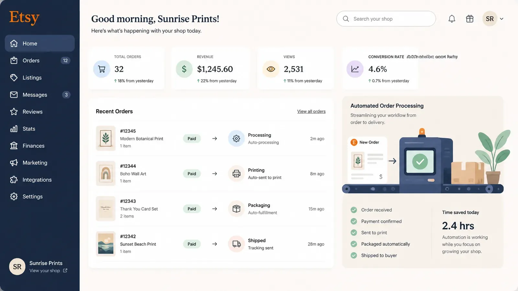Screen dimensions: 518x291
Task: Click the Views eye icon
Action: point(271,69)
